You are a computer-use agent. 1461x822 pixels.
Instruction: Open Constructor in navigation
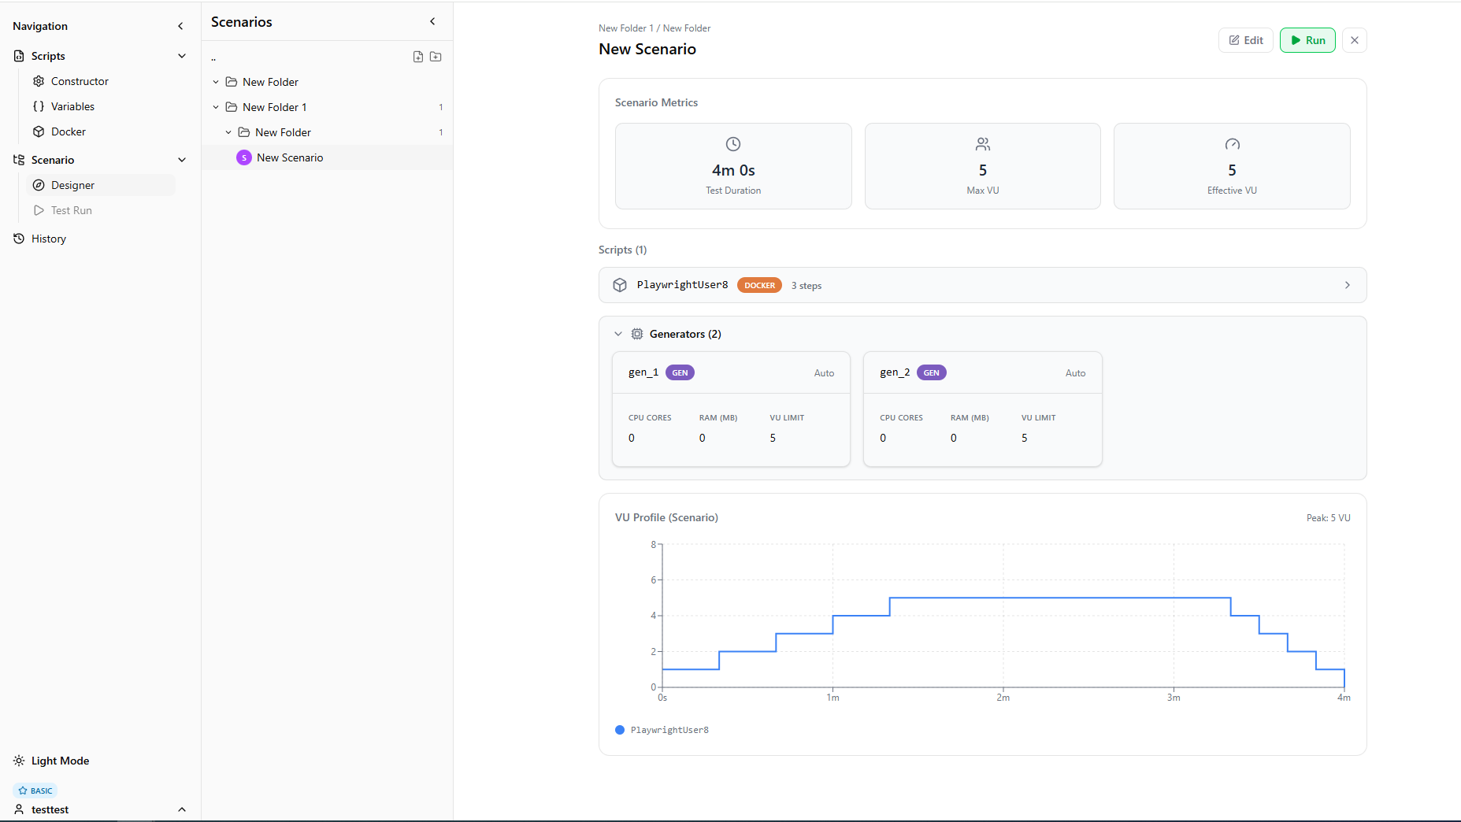[x=101, y=81]
